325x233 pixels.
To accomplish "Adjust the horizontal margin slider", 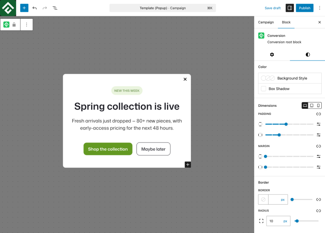I will (289, 167).
